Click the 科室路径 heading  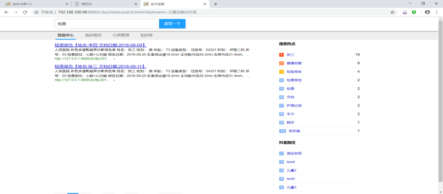coord(287,143)
